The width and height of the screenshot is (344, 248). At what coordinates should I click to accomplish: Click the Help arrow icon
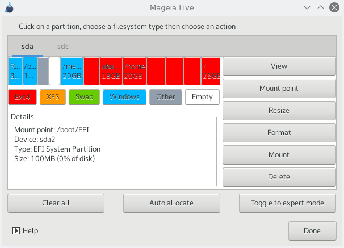pyautogui.click(x=16, y=231)
